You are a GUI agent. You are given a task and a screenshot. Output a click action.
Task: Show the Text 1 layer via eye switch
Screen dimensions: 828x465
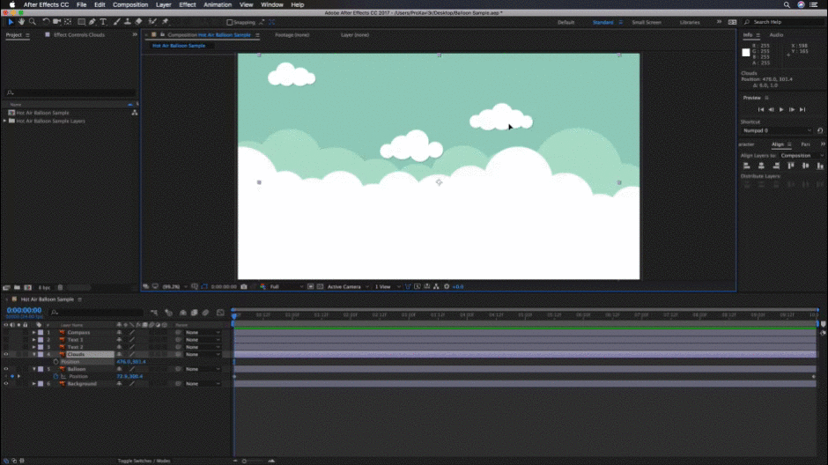6,340
